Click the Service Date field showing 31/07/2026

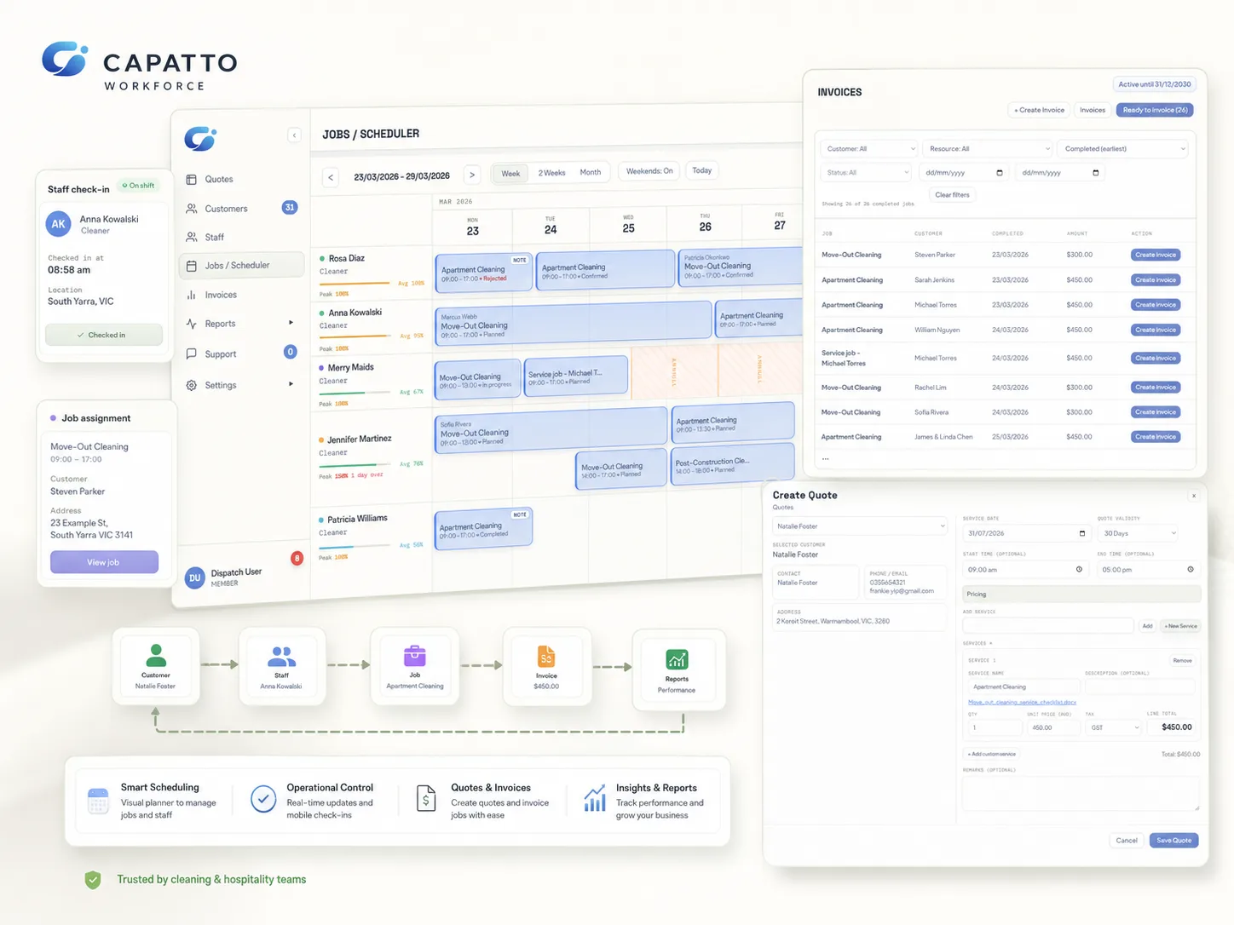(1027, 533)
